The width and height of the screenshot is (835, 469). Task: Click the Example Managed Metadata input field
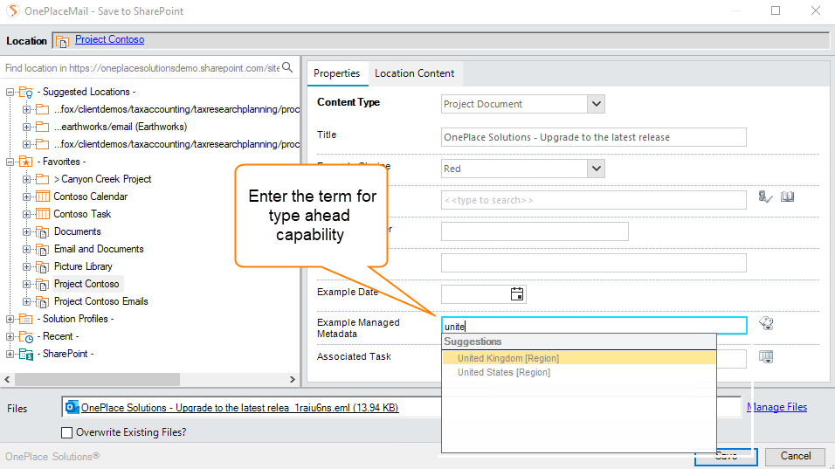pos(594,326)
